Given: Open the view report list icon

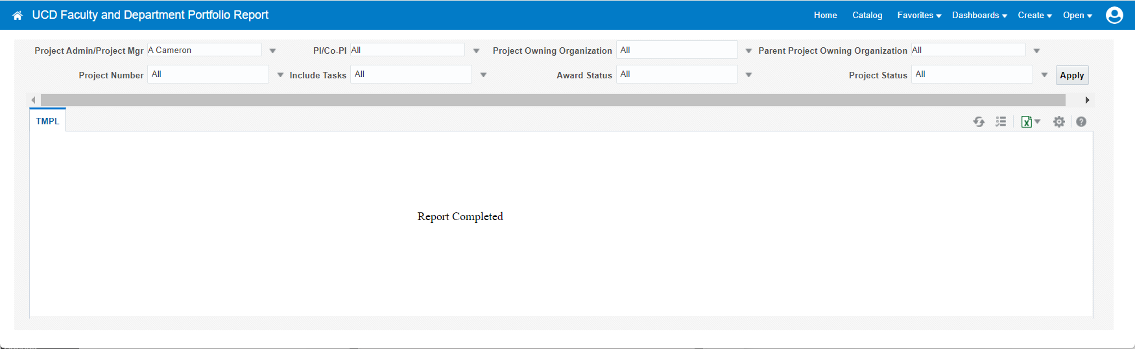Looking at the screenshot, I should coord(1001,122).
